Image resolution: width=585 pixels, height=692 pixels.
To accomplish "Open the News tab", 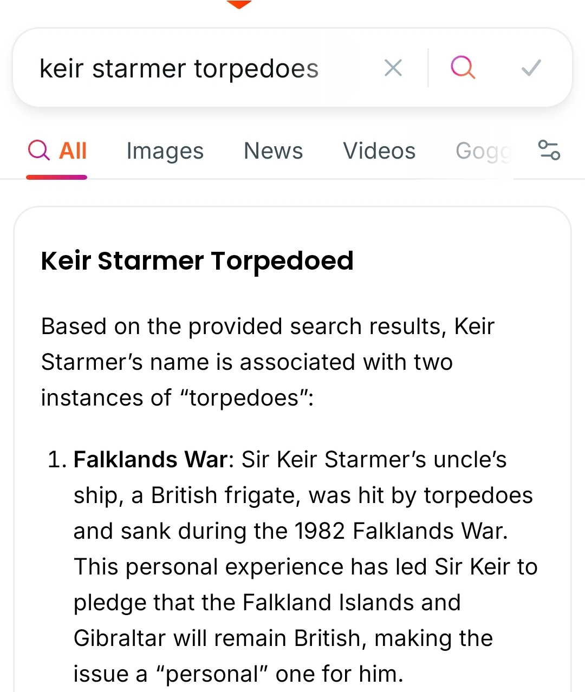I will [273, 151].
